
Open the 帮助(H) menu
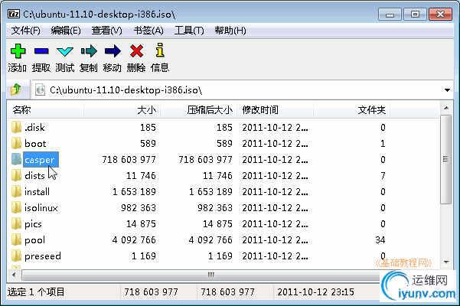coord(230,31)
